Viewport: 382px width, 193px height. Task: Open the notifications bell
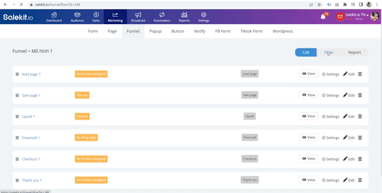323,17
